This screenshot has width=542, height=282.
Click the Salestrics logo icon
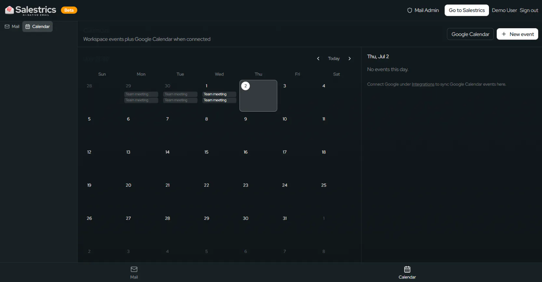tap(9, 10)
